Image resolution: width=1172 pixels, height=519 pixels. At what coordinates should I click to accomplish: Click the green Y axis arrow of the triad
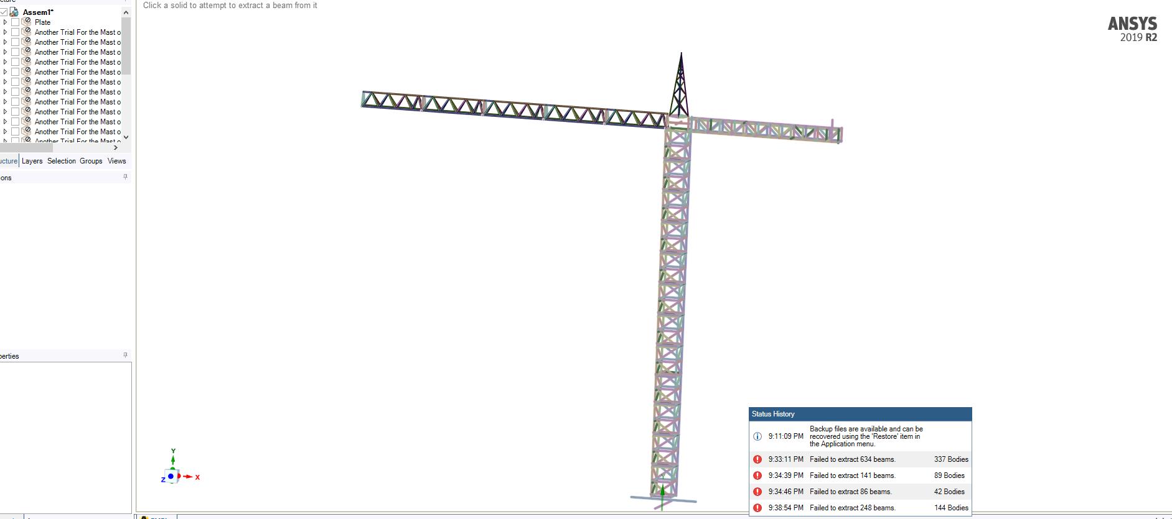tap(173, 460)
